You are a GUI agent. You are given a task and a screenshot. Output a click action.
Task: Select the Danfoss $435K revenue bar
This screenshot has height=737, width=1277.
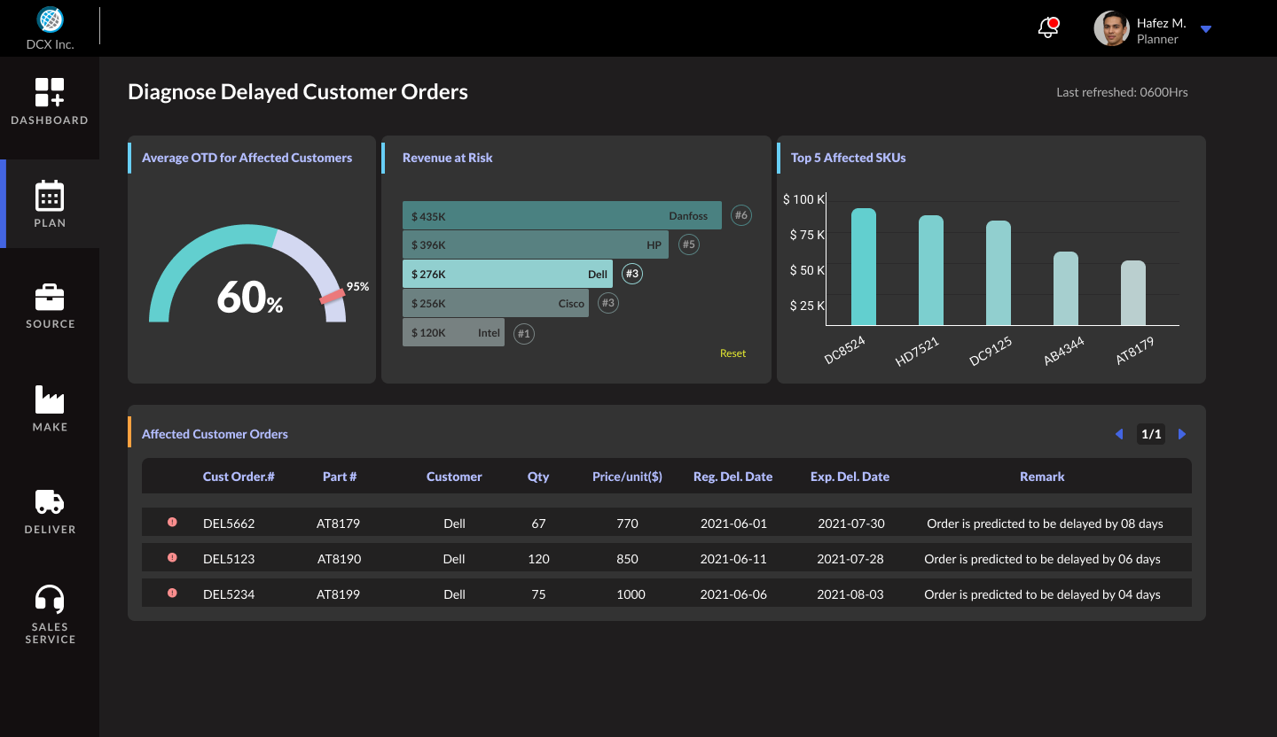(x=561, y=215)
